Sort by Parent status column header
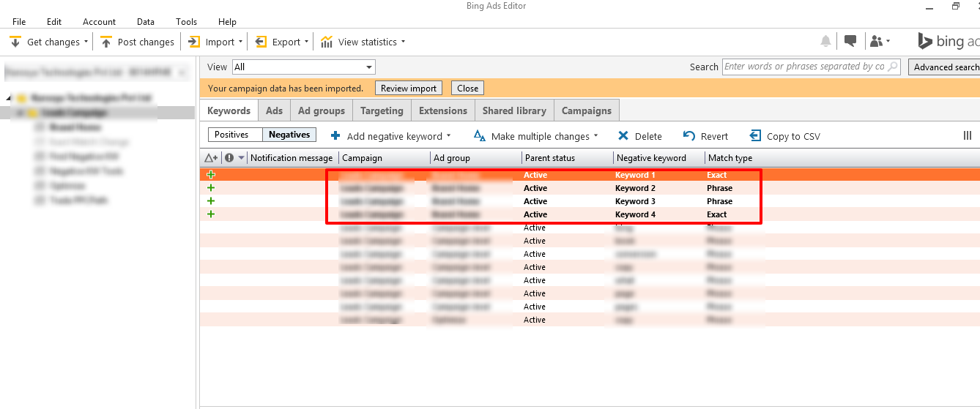The width and height of the screenshot is (980, 409). pyautogui.click(x=568, y=157)
